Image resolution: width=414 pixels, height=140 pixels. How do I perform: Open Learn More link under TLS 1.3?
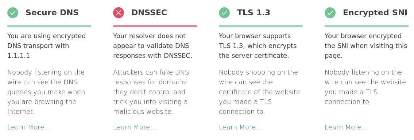(x=240, y=127)
